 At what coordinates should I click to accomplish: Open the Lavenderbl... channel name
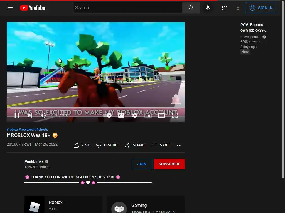pos(250,37)
